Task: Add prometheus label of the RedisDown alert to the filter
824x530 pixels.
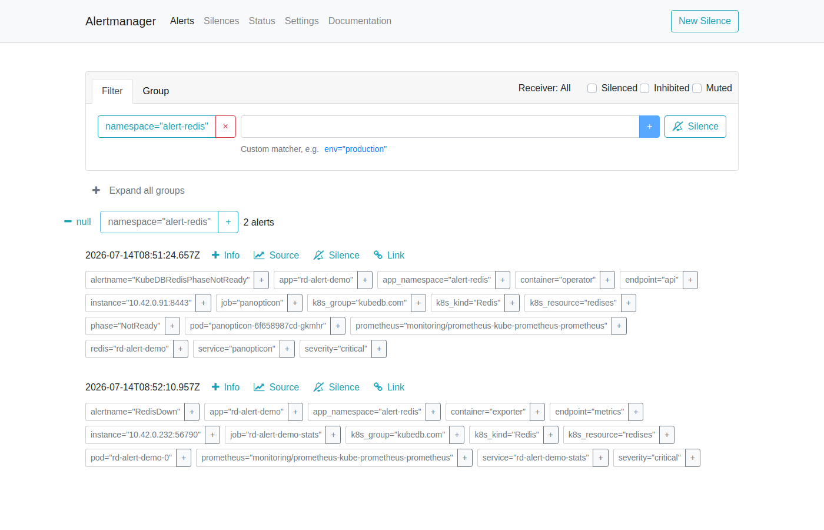Action: [x=465, y=458]
